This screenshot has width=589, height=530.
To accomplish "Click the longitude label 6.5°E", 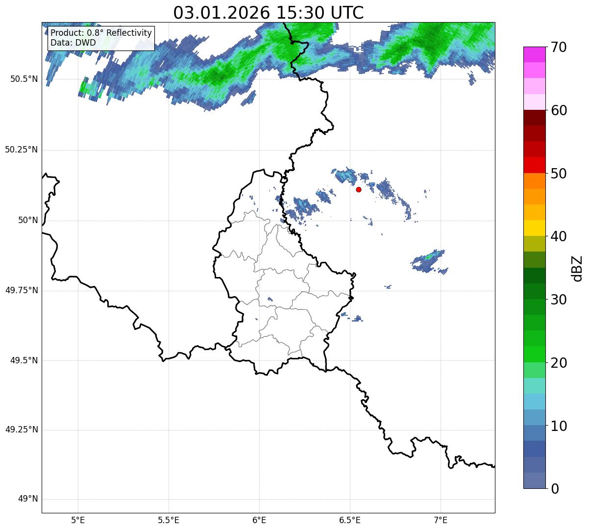I will coord(350,520).
